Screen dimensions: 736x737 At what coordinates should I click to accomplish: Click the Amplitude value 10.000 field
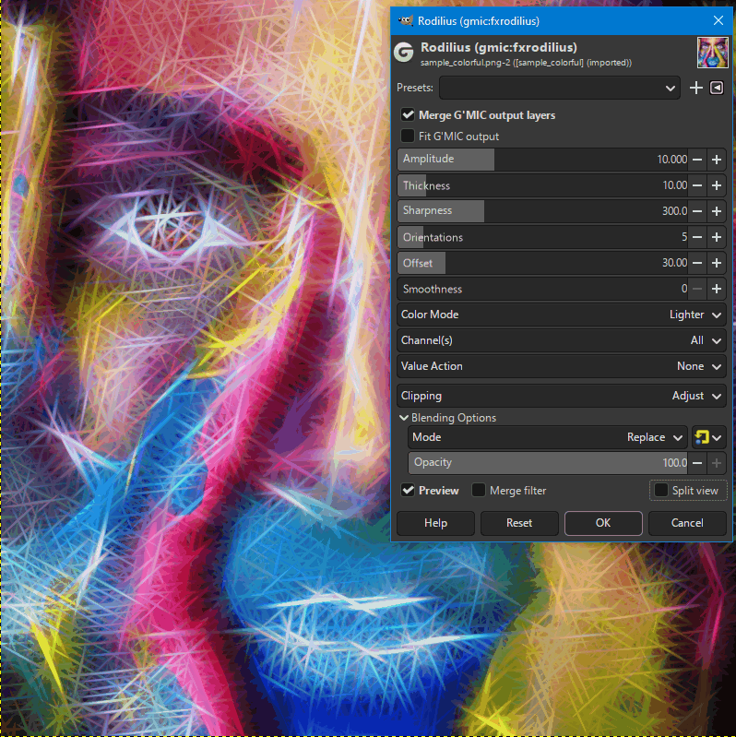[671, 160]
